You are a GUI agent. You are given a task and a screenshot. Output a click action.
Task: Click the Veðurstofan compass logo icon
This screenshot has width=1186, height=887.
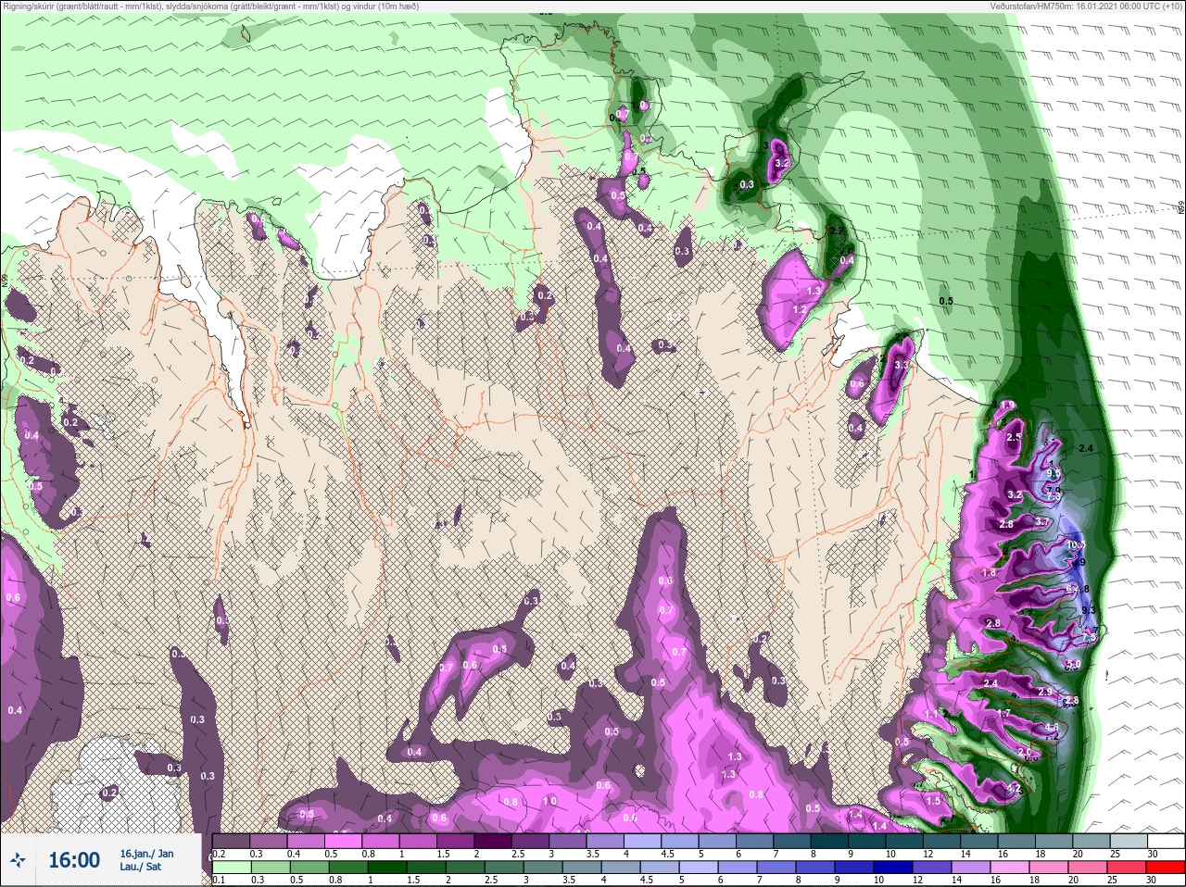[19, 861]
